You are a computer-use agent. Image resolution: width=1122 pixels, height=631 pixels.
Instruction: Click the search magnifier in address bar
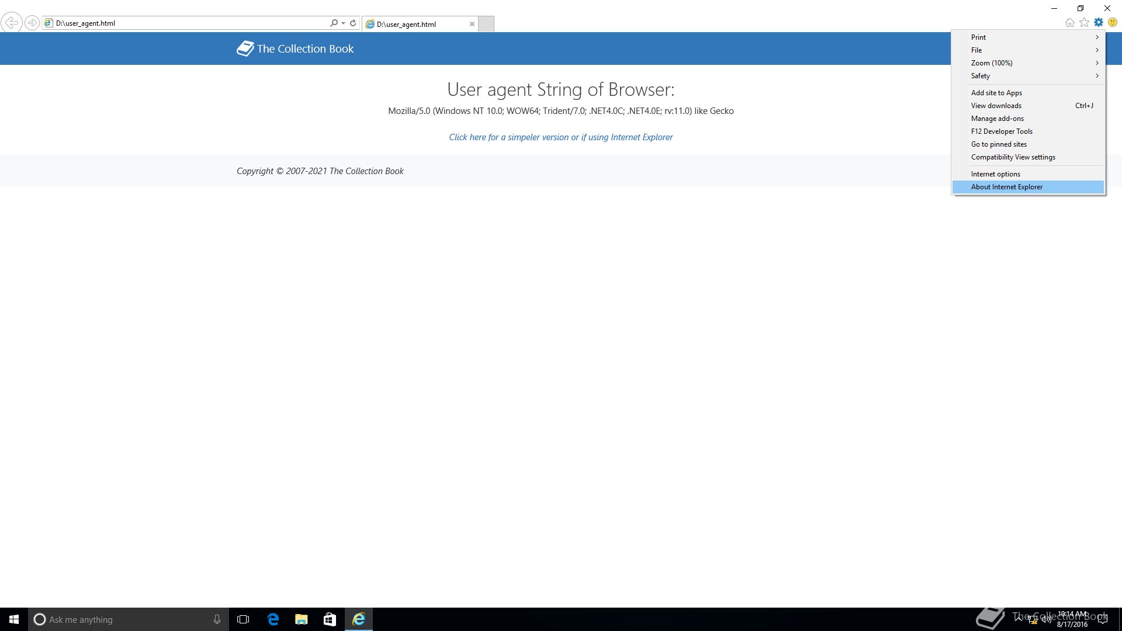point(334,23)
